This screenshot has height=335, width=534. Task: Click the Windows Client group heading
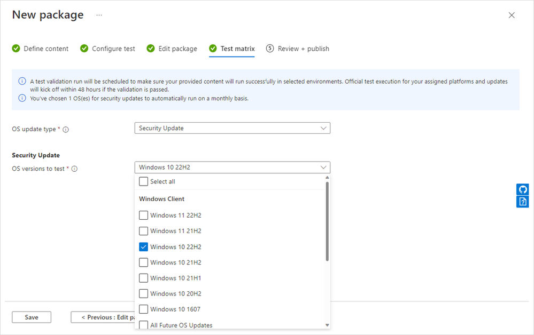[x=162, y=199]
